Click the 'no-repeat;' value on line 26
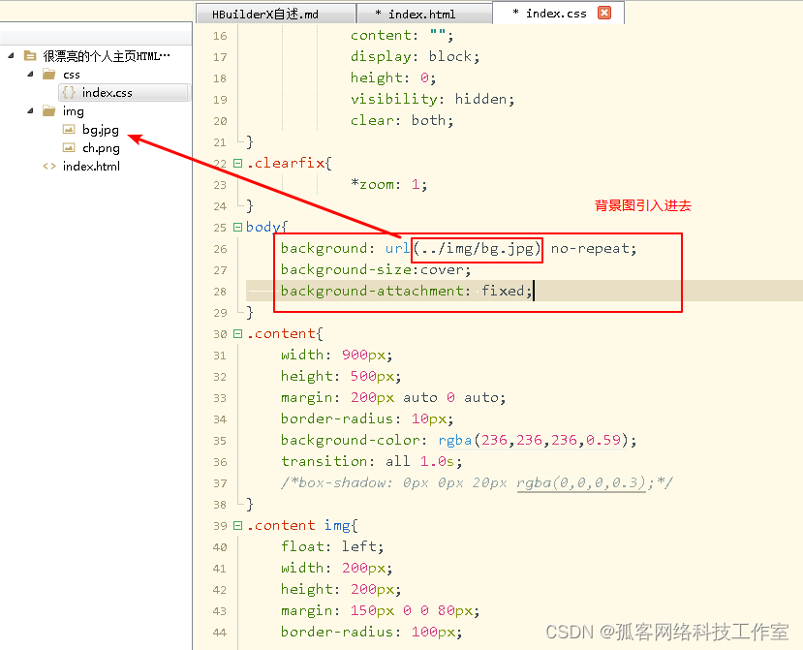 click(x=594, y=248)
